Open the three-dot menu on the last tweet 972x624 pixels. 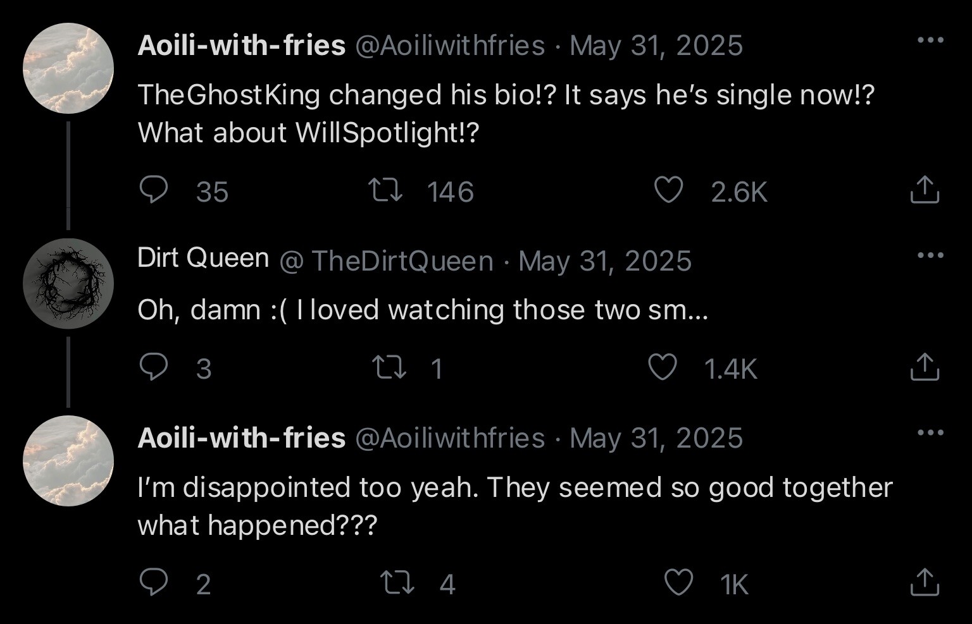(x=930, y=431)
